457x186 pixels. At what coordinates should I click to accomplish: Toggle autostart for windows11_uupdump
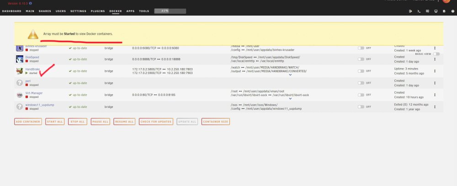[361, 106]
